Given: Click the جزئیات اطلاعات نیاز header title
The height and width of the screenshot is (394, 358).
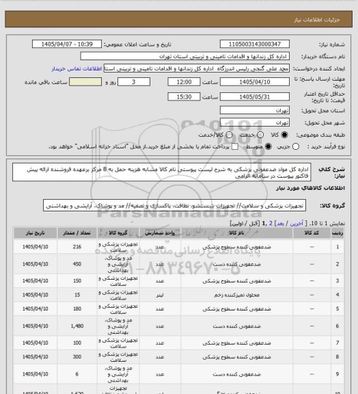Looking at the screenshot, I should 317,20.
